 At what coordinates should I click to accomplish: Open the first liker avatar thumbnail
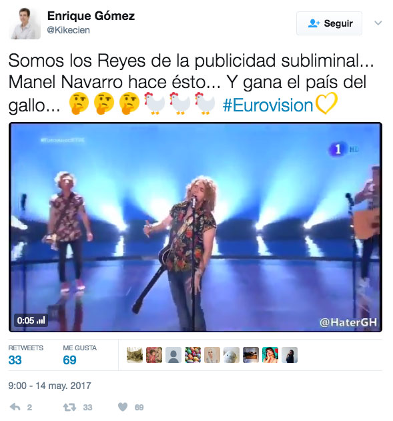click(x=135, y=355)
